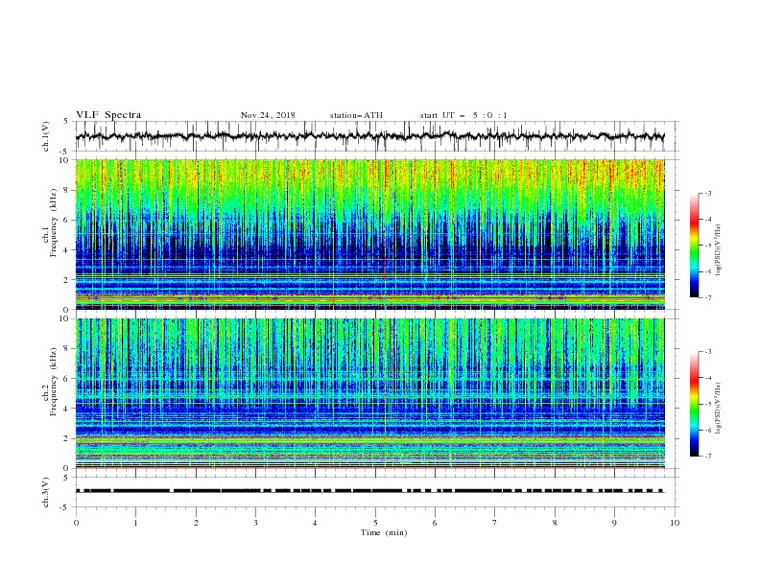Select the date text "Nov.24, 2018"
This screenshot has height=587, width=760.
268,115
